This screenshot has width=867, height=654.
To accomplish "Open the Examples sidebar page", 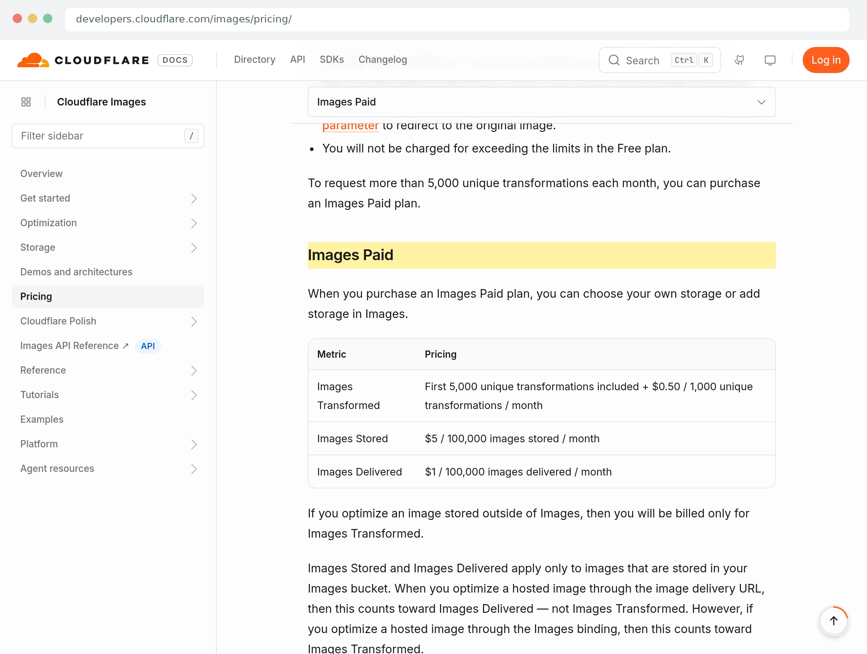I will click(42, 419).
